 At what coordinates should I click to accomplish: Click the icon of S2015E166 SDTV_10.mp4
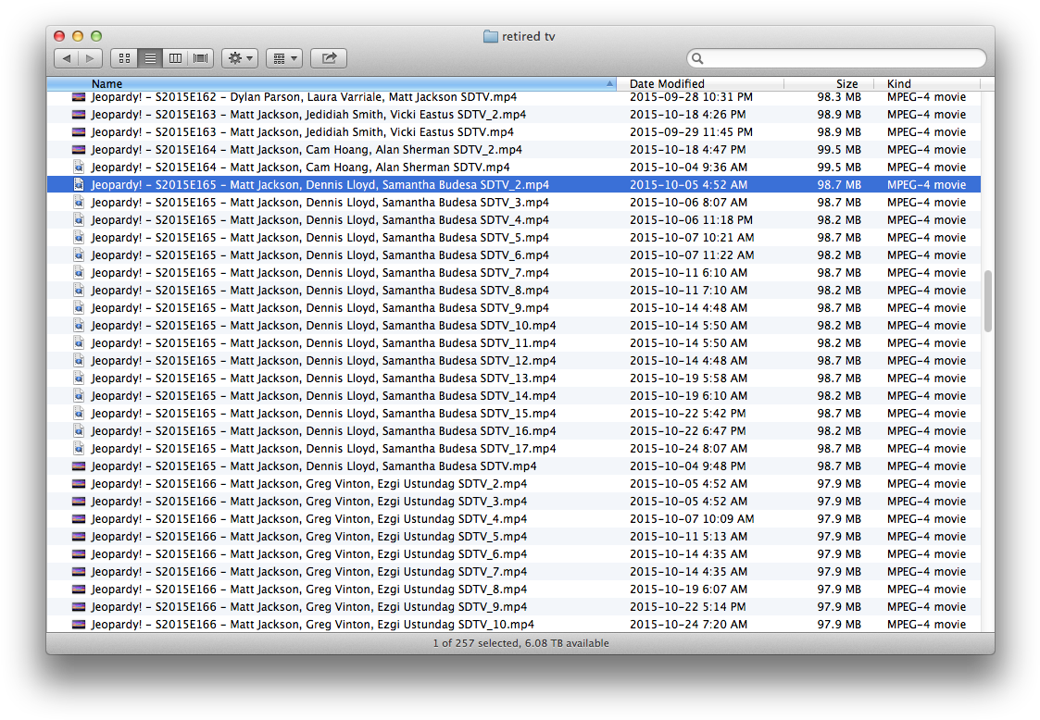point(79,625)
